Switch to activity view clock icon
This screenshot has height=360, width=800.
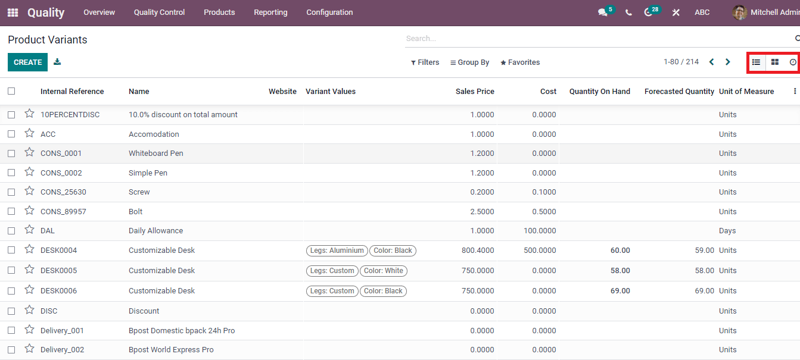(793, 62)
